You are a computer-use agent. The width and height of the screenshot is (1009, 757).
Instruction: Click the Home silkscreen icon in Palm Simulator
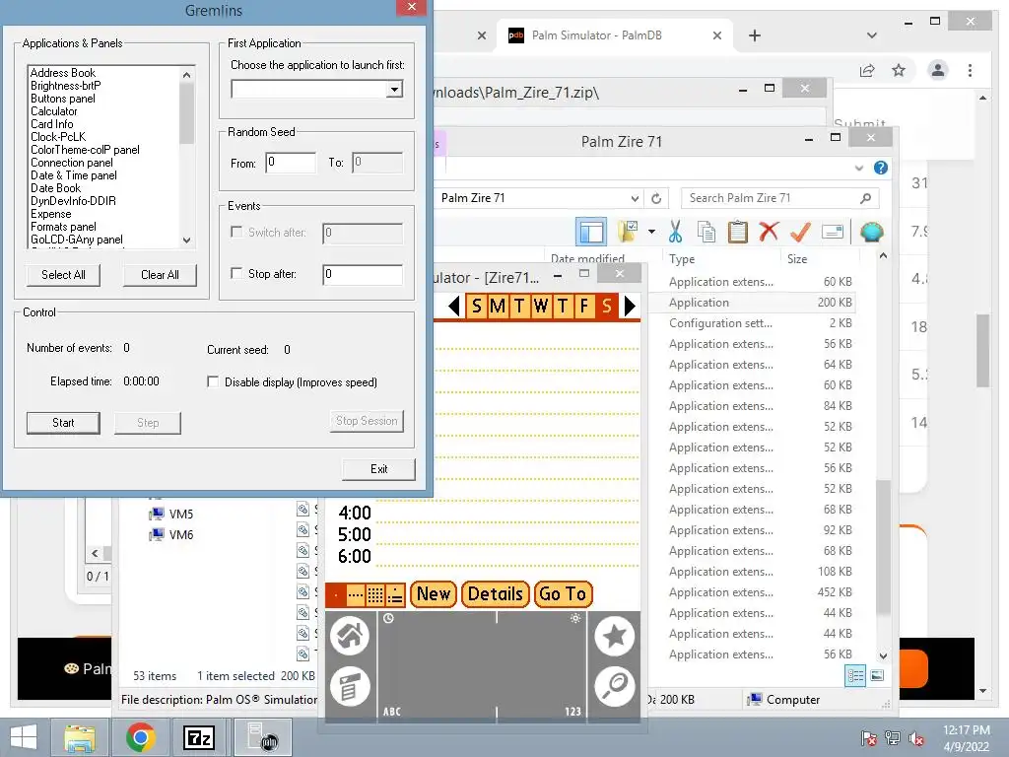(350, 636)
